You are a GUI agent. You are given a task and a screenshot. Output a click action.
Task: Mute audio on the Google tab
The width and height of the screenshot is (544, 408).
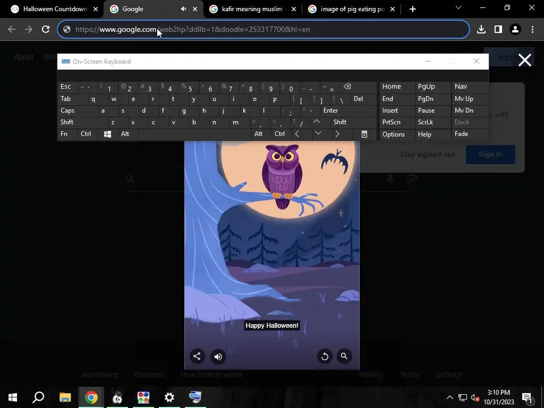click(183, 9)
